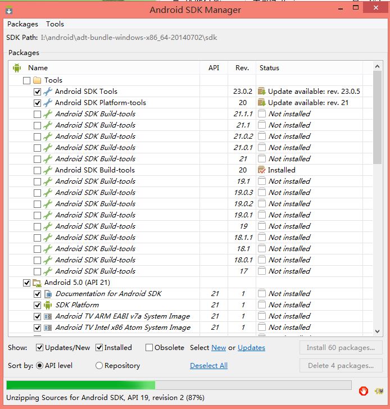Open the Tools menu
Viewport: 390px width, 409px height.
click(x=55, y=24)
